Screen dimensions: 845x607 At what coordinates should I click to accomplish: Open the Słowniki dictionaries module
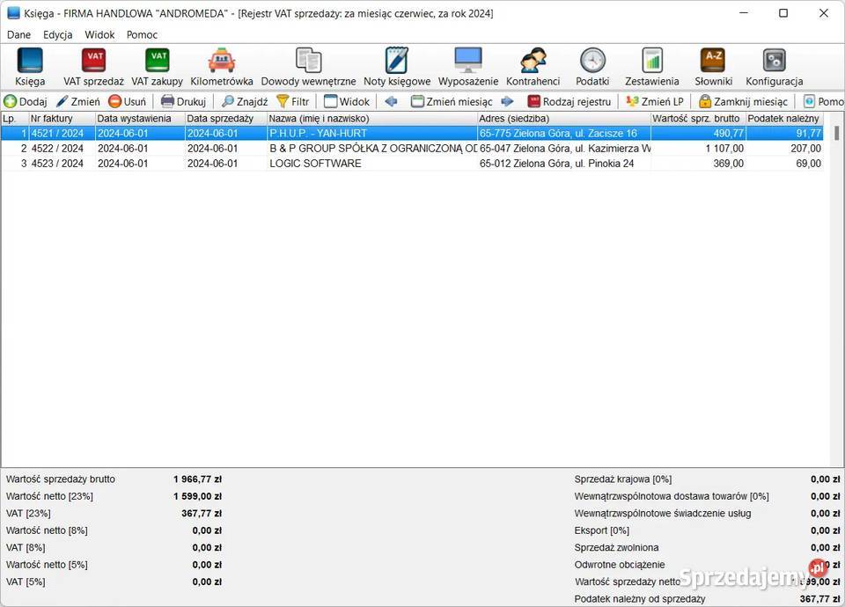713,66
